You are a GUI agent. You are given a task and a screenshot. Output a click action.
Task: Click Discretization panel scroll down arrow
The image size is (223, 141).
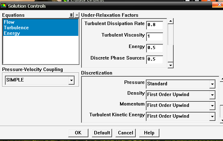click(x=222, y=120)
